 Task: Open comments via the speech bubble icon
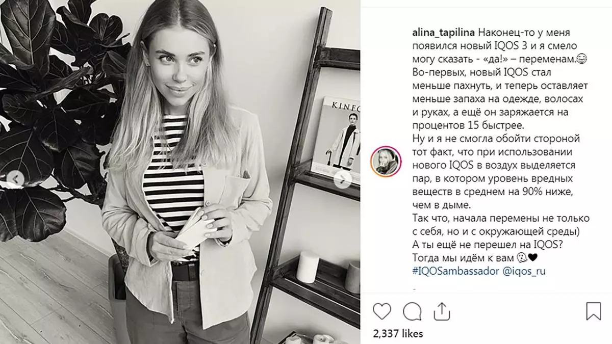tap(411, 311)
